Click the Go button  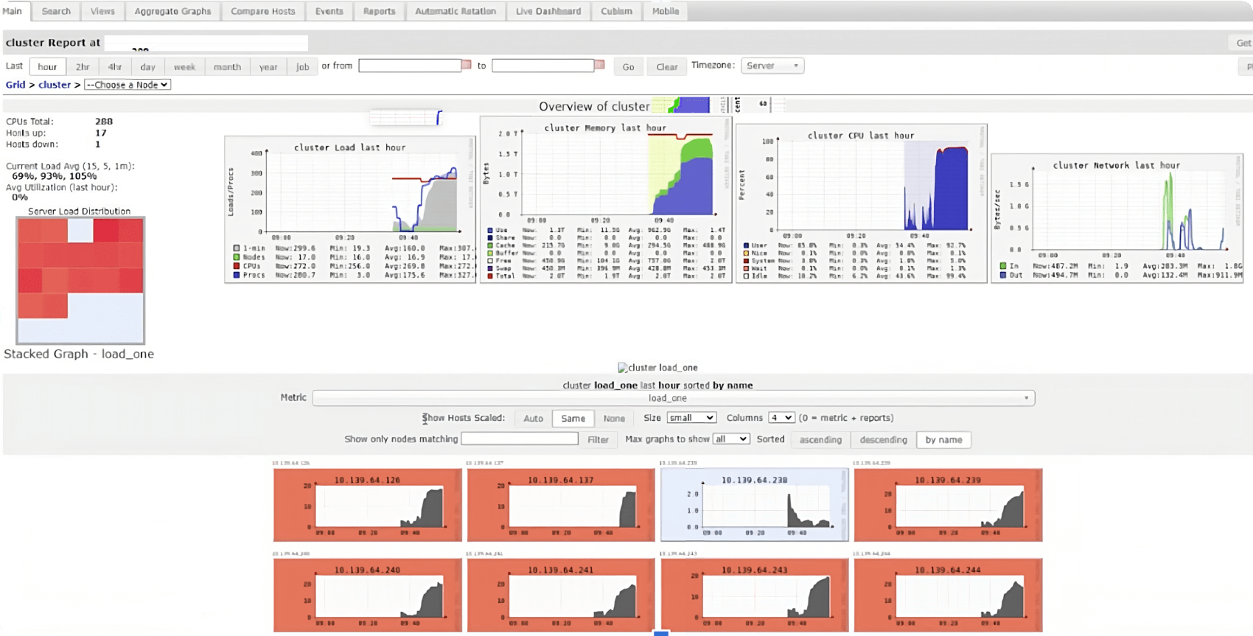[x=628, y=66]
